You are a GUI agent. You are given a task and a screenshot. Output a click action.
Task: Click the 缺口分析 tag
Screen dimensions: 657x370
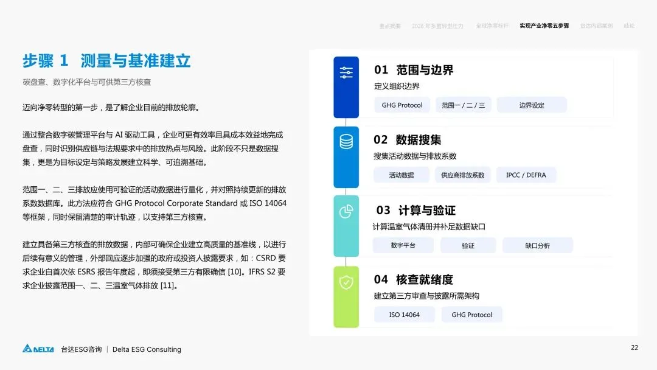click(x=537, y=245)
